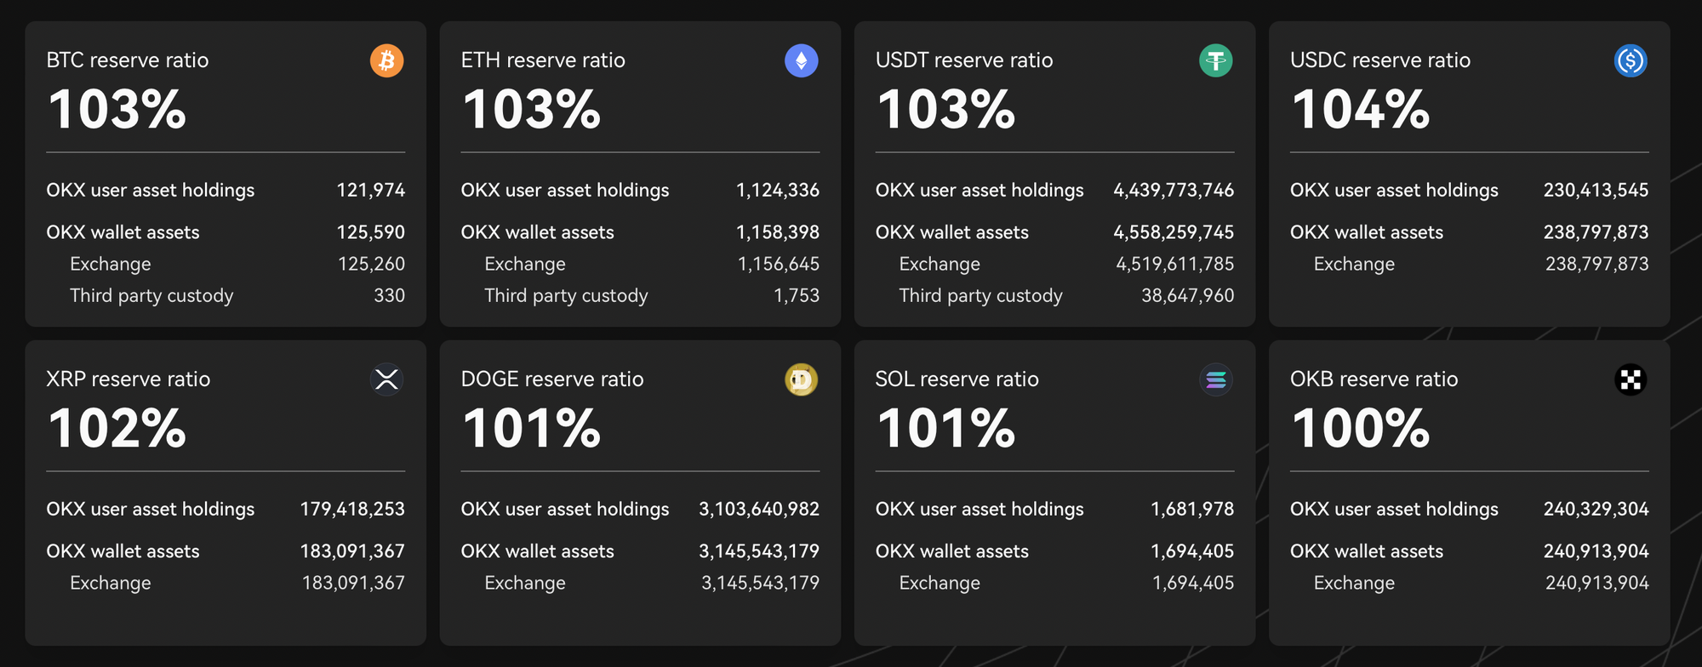Click the Tether USDT icon
Image resolution: width=1702 pixels, height=667 pixels.
1216,60
